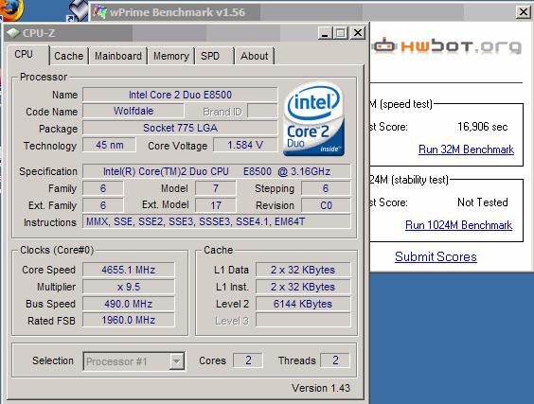
Task: Close the CPU-Z window
Action: pos(358,33)
